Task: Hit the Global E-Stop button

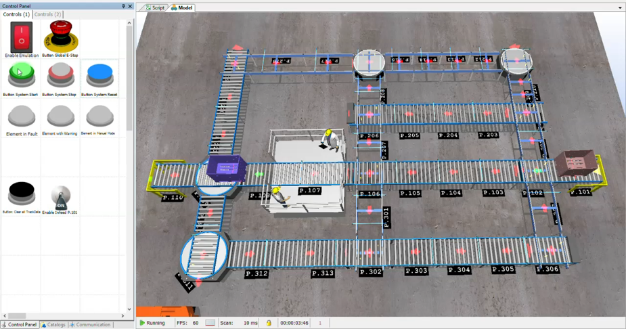Action: point(61,37)
